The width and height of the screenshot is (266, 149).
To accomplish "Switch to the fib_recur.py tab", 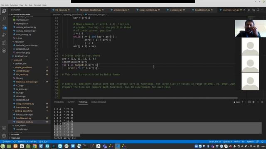I will click(61, 10).
